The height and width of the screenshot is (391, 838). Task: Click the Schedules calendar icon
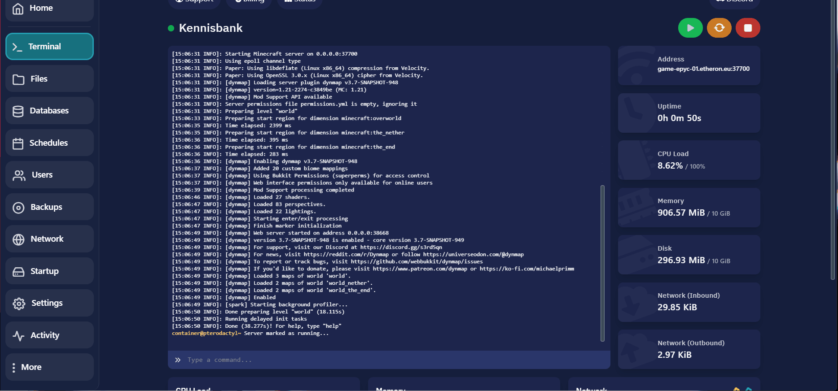click(18, 143)
